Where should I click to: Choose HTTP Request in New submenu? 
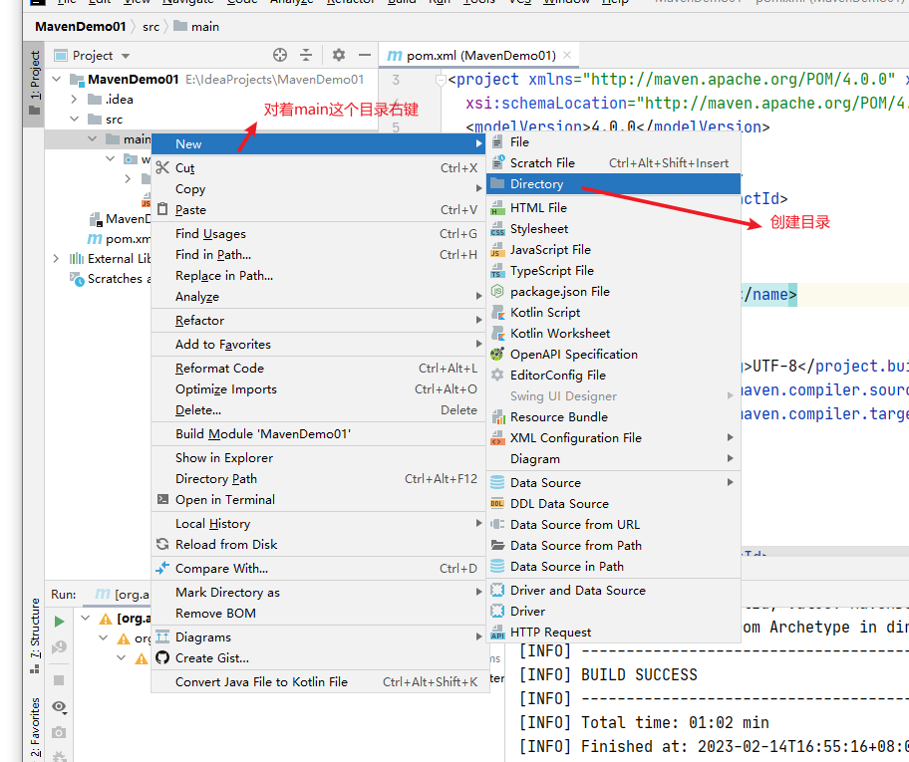(x=613, y=632)
